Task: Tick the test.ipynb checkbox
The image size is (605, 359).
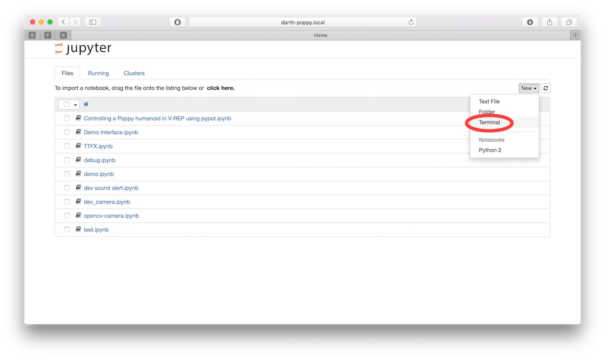Action: tap(67, 230)
